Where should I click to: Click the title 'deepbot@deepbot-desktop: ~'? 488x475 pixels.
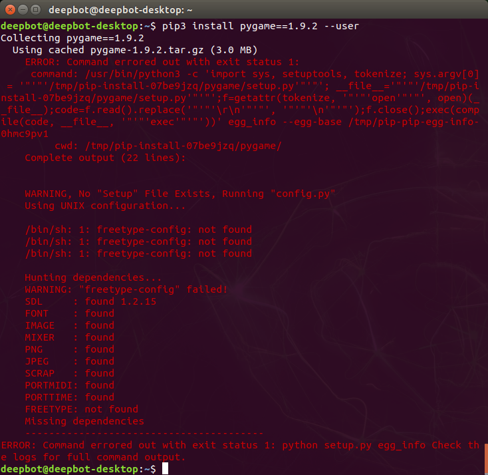pyautogui.click(x=120, y=10)
